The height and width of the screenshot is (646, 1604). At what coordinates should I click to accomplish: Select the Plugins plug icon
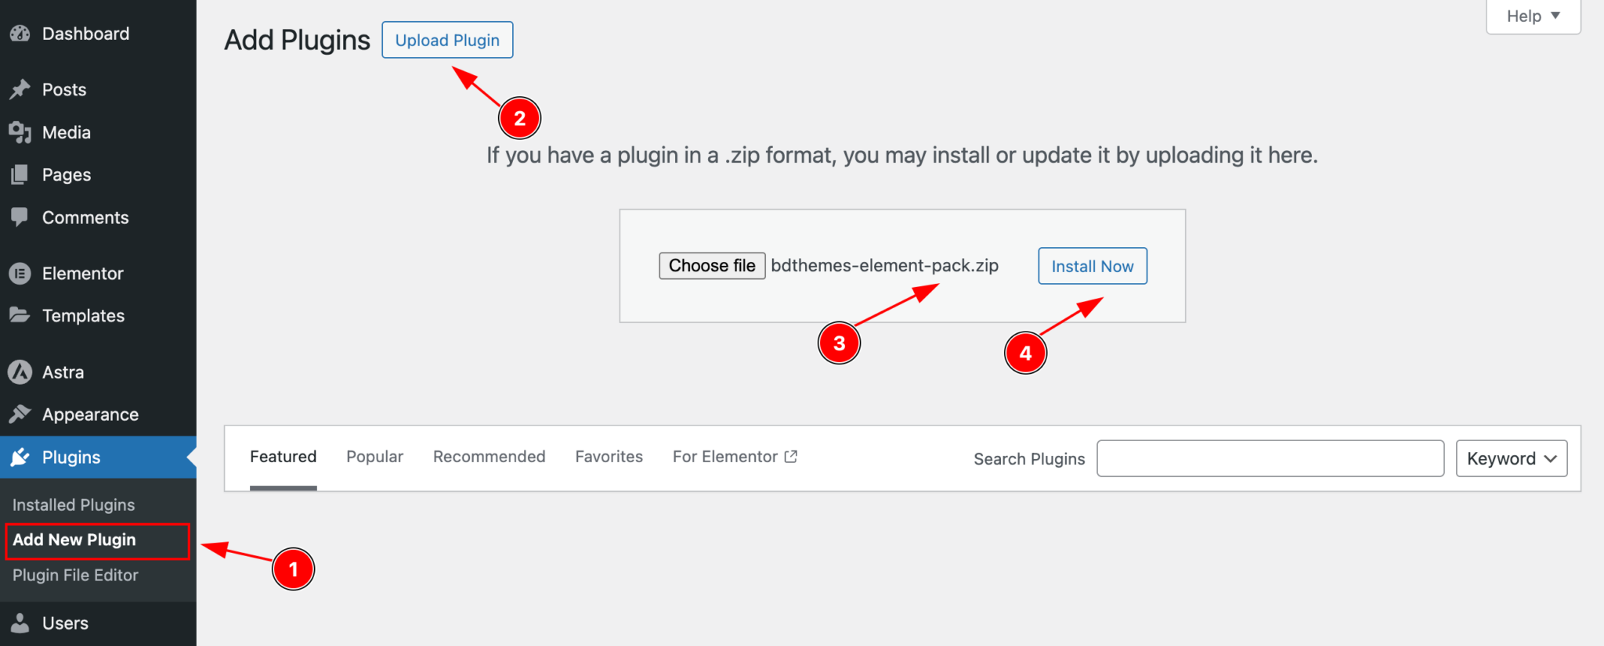(x=21, y=457)
